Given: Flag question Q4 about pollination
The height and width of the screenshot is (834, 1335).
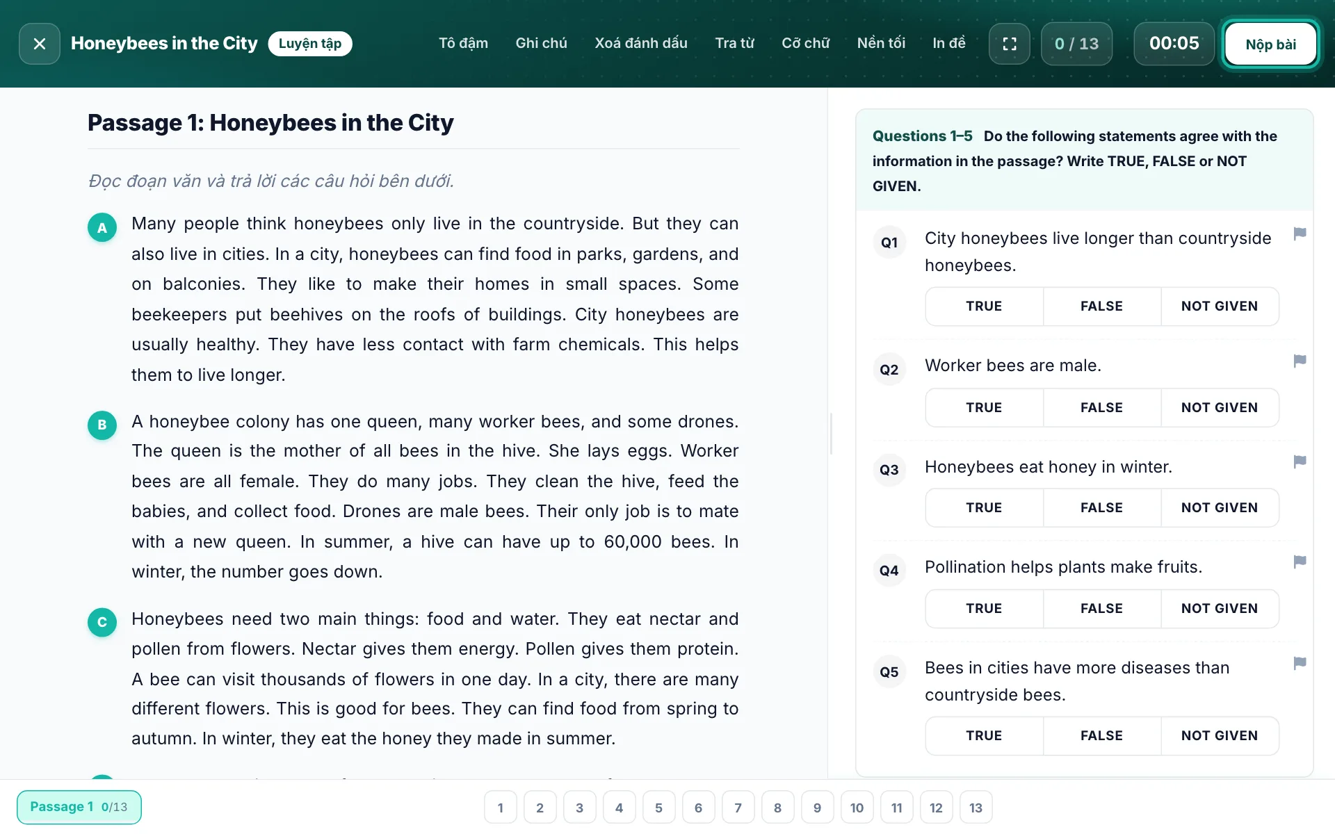Looking at the screenshot, I should click(1300, 562).
